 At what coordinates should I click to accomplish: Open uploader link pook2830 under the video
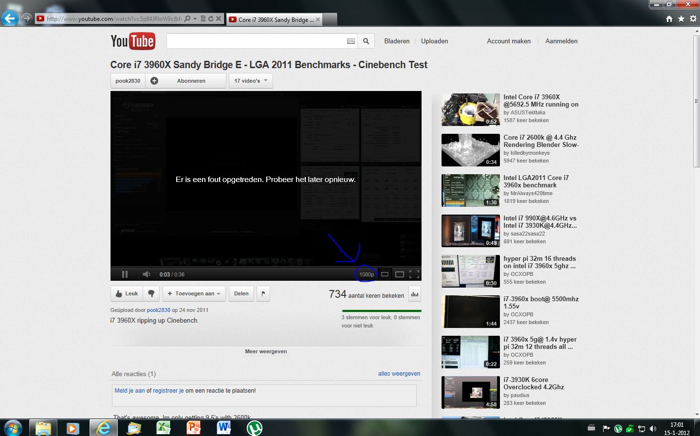point(159,310)
